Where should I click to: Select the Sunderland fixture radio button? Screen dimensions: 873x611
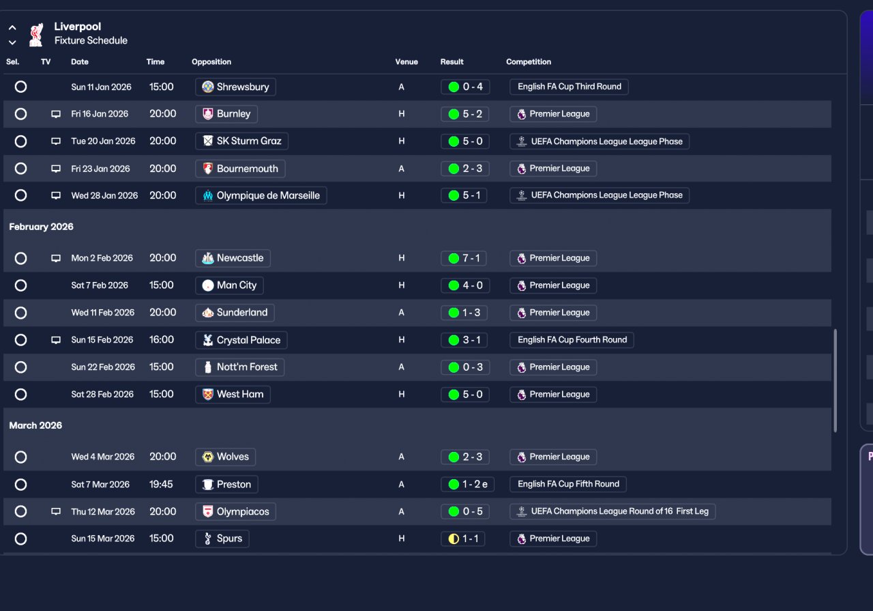[x=20, y=313]
